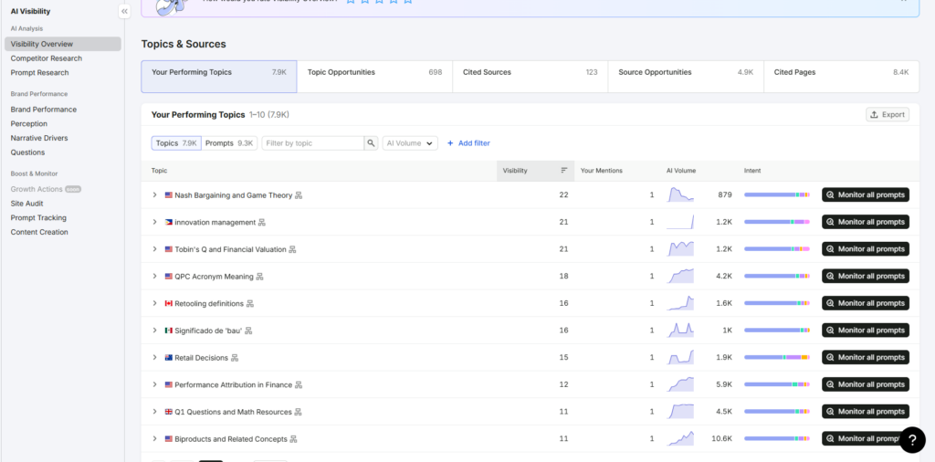935x462 pixels.
Task: Click the search magnifier icon
Action: tap(371, 143)
